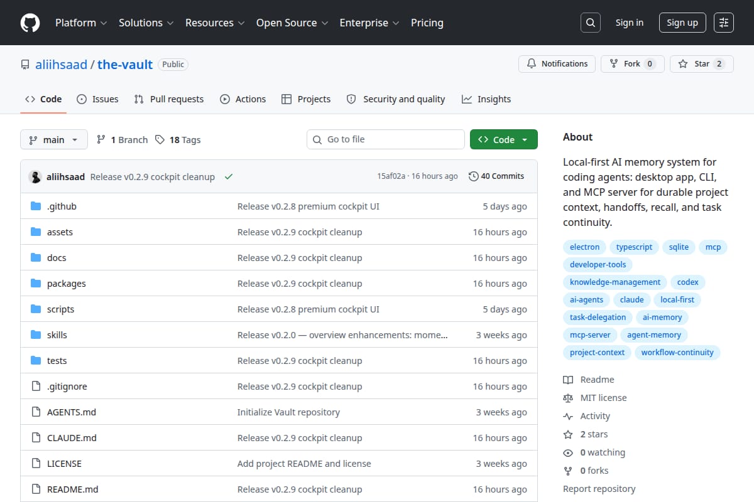View the 1 Branch link
The height and width of the screenshot is (502, 754).
122,140
